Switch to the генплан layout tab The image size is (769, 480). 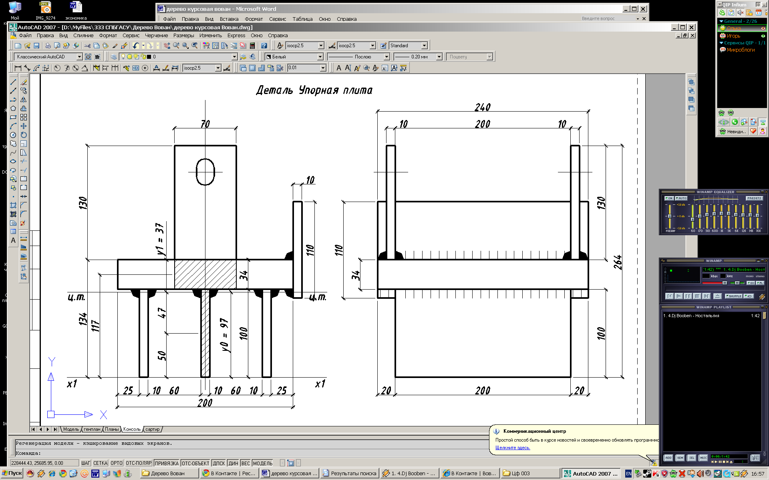point(92,430)
